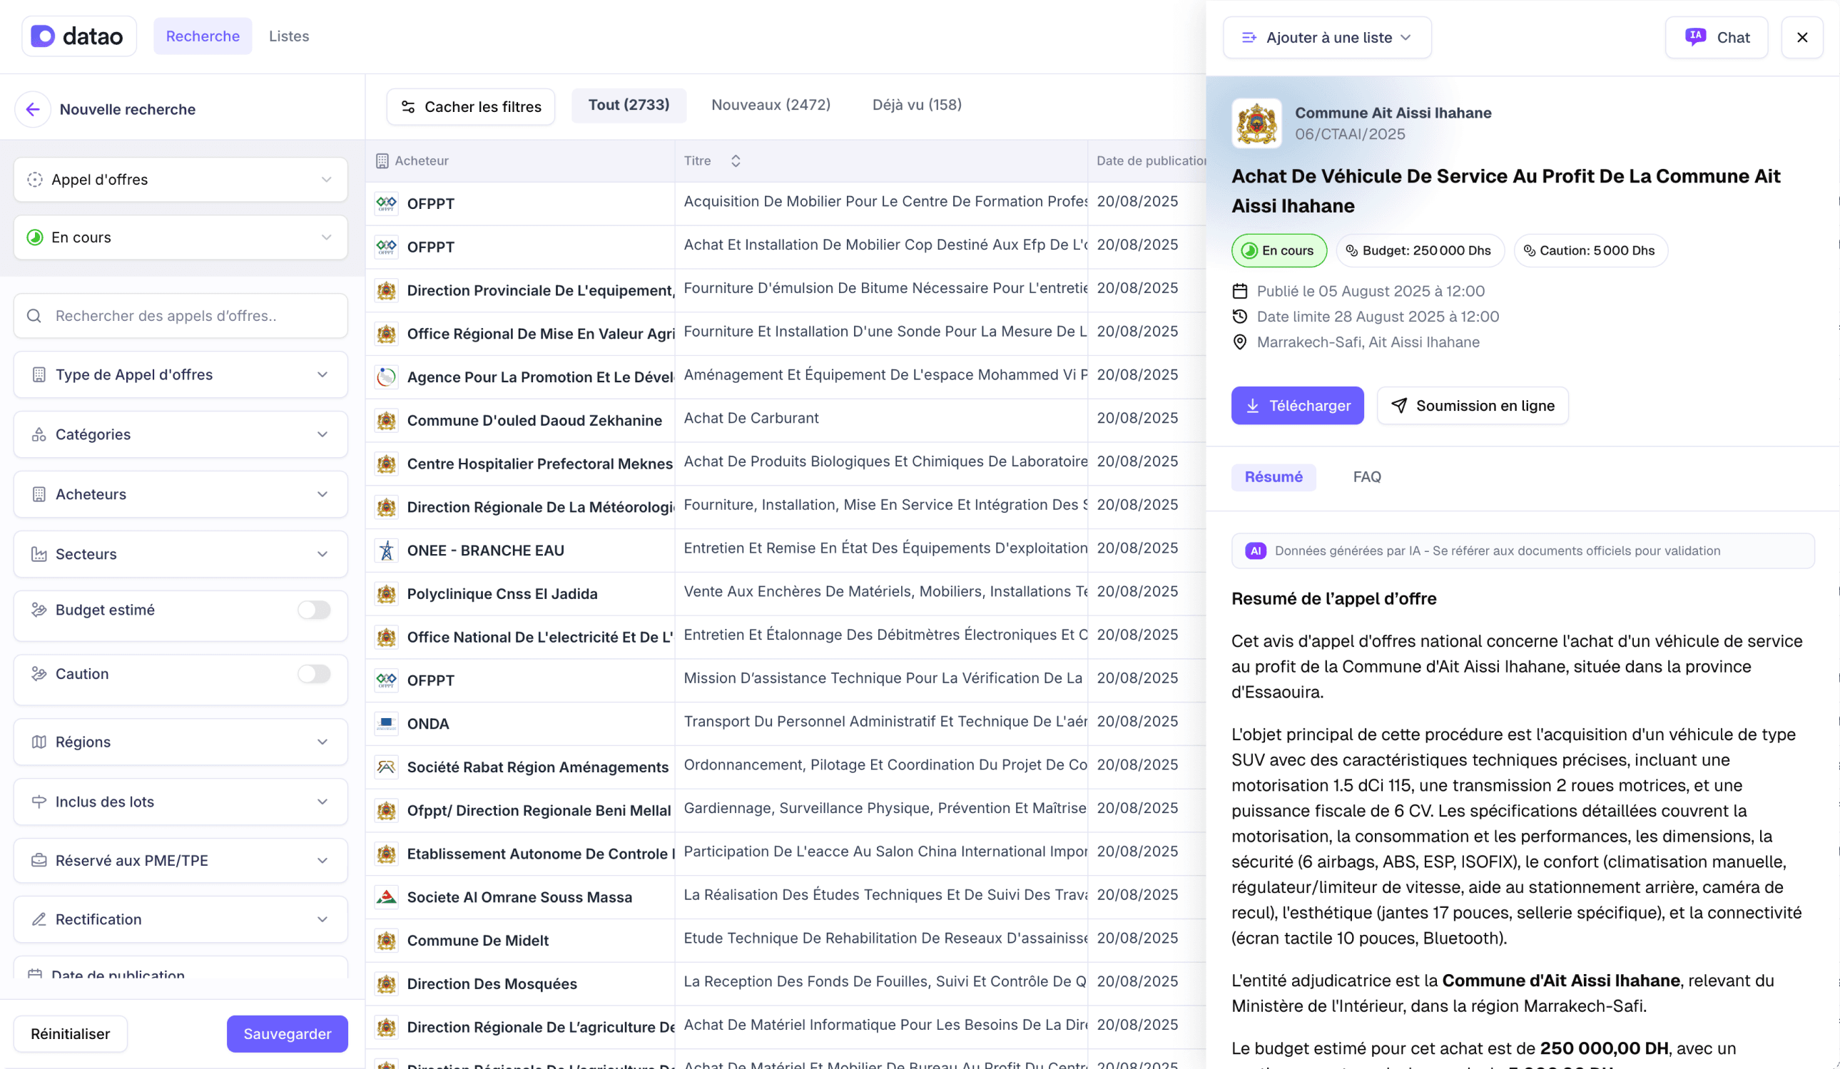
Task: Select the Tout (2733) tab
Action: point(629,105)
